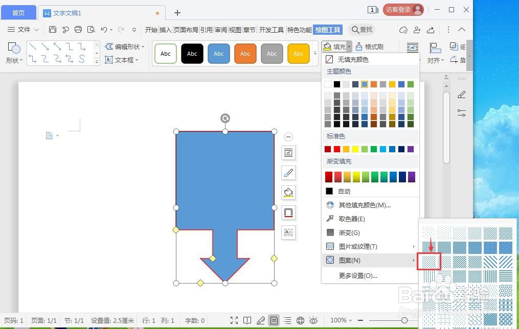Image resolution: width=519 pixels, height=329 pixels.
Task: Click the cloud sync icon
Action: [x=403, y=30]
